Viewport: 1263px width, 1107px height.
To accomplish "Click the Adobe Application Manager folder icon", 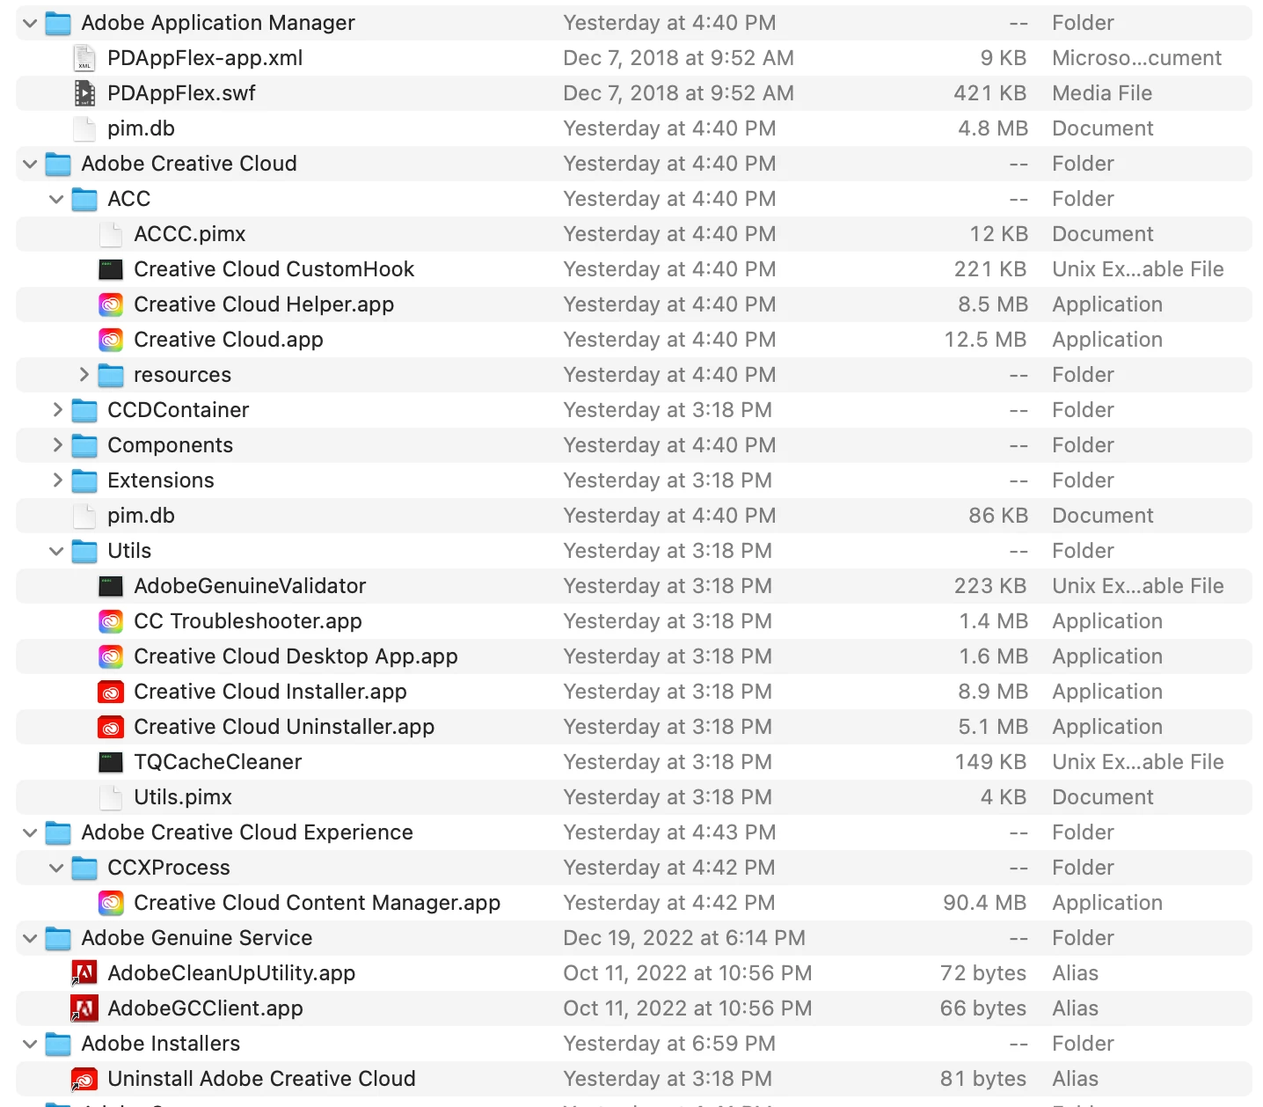I will click(58, 23).
